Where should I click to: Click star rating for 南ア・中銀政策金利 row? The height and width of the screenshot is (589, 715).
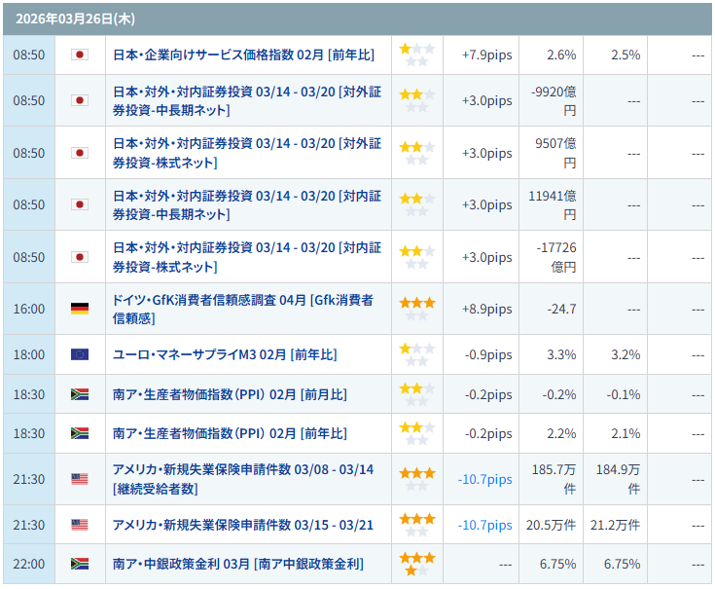click(x=417, y=564)
